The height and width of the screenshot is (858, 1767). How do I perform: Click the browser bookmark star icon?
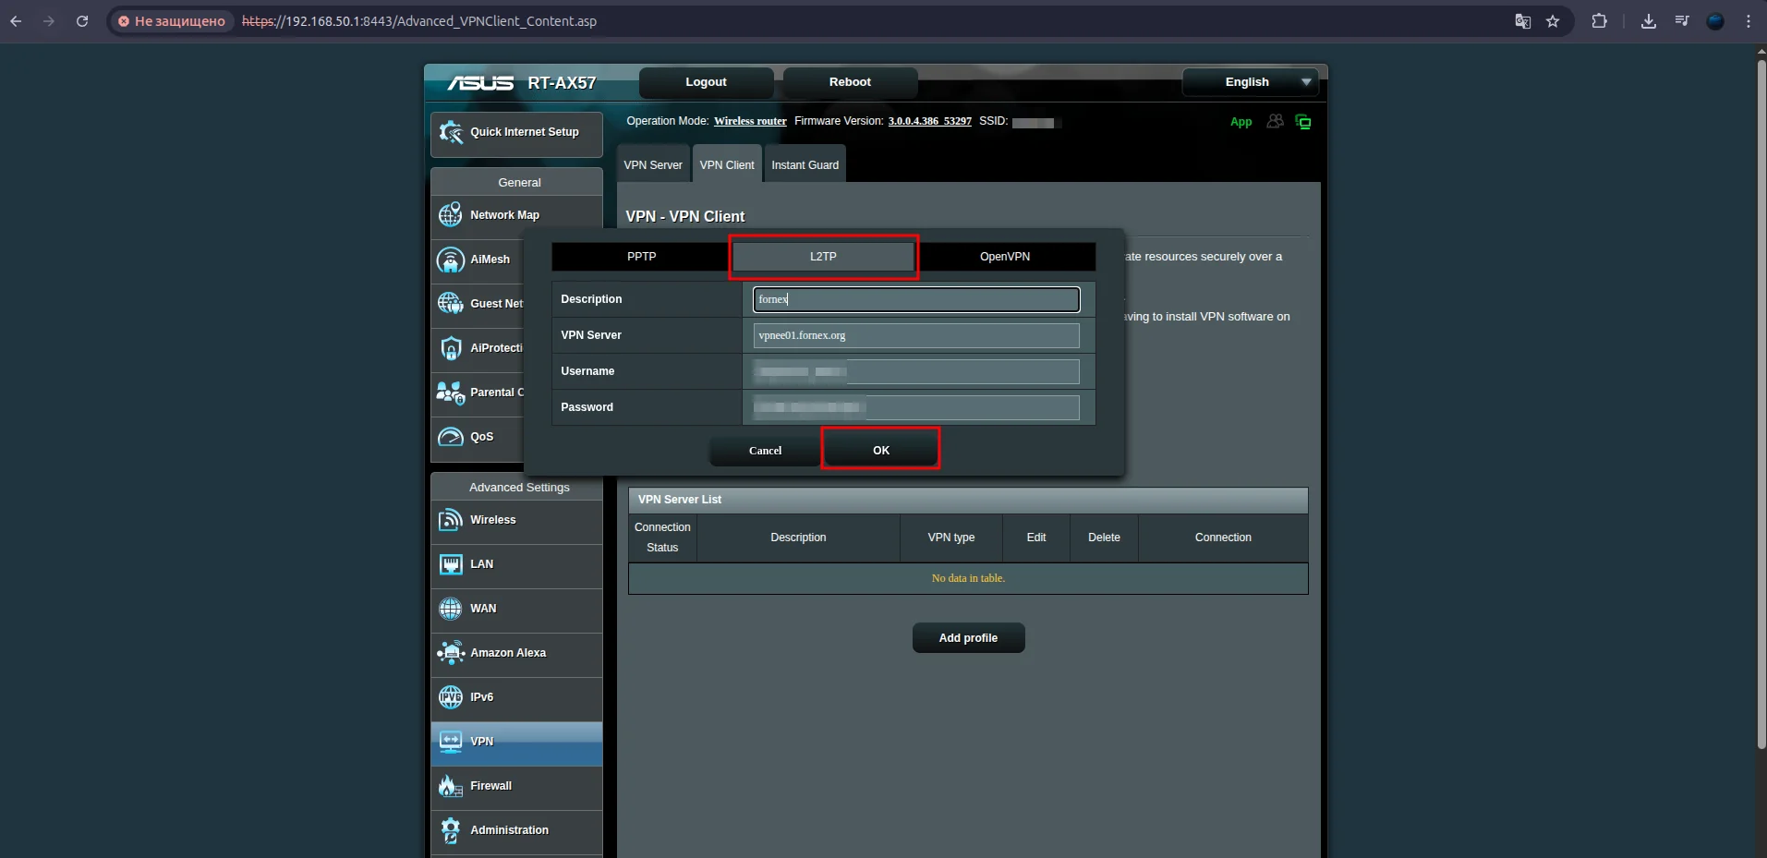1553,21
